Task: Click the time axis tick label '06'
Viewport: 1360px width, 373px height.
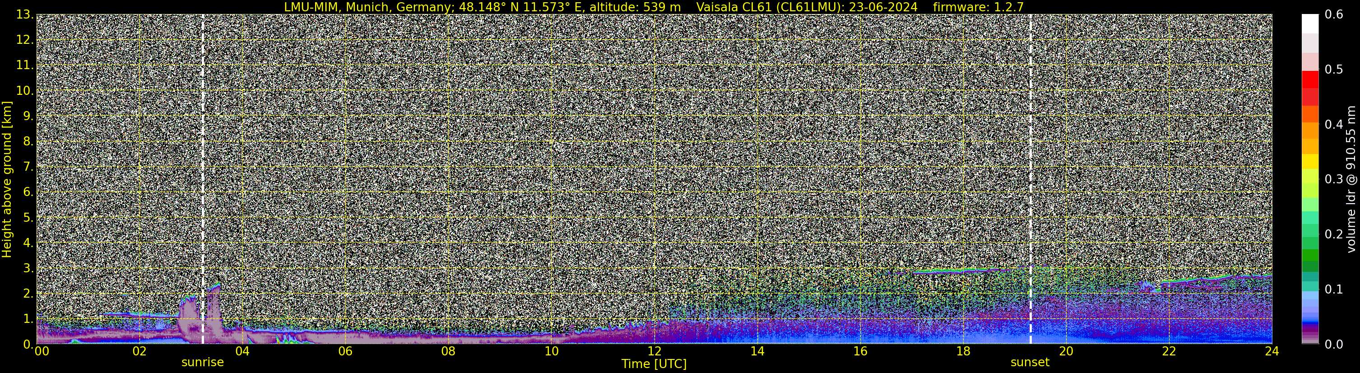Action: pos(345,351)
